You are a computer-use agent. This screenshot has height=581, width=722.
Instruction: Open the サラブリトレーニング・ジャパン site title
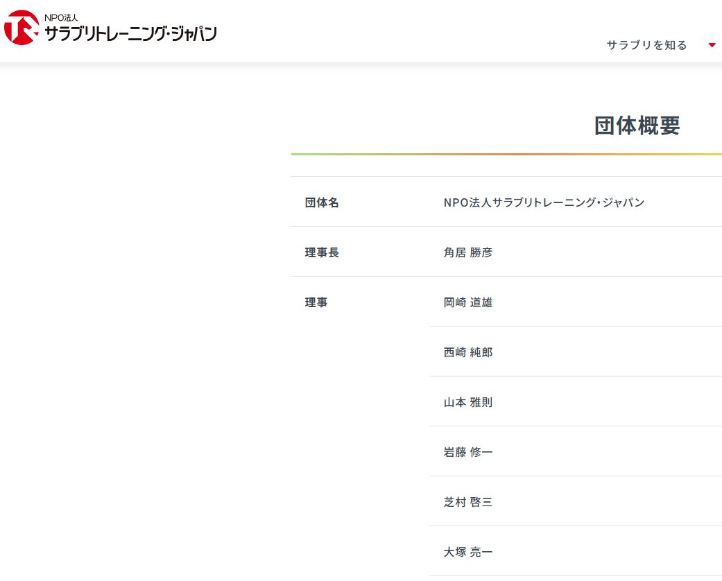131,33
